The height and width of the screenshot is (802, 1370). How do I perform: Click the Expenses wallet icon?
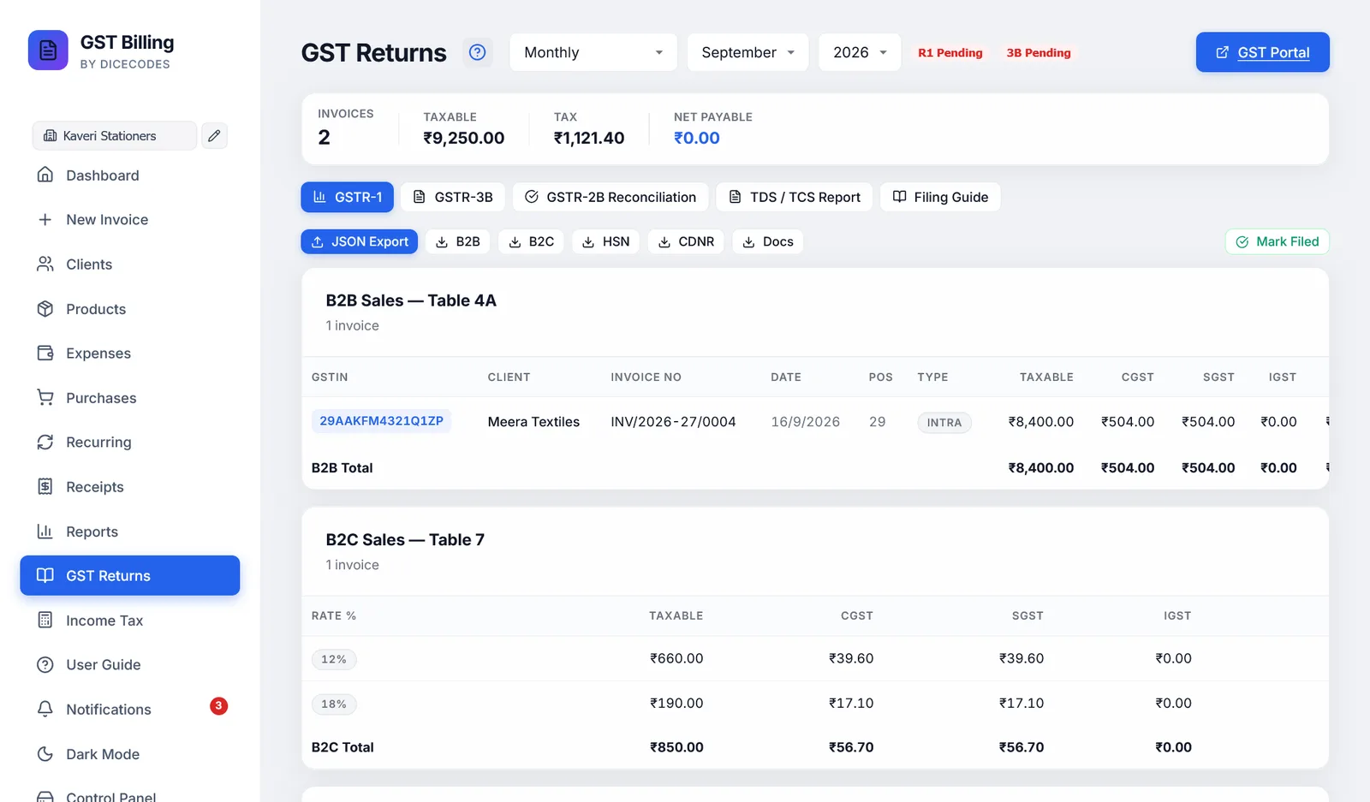tap(45, 353)
